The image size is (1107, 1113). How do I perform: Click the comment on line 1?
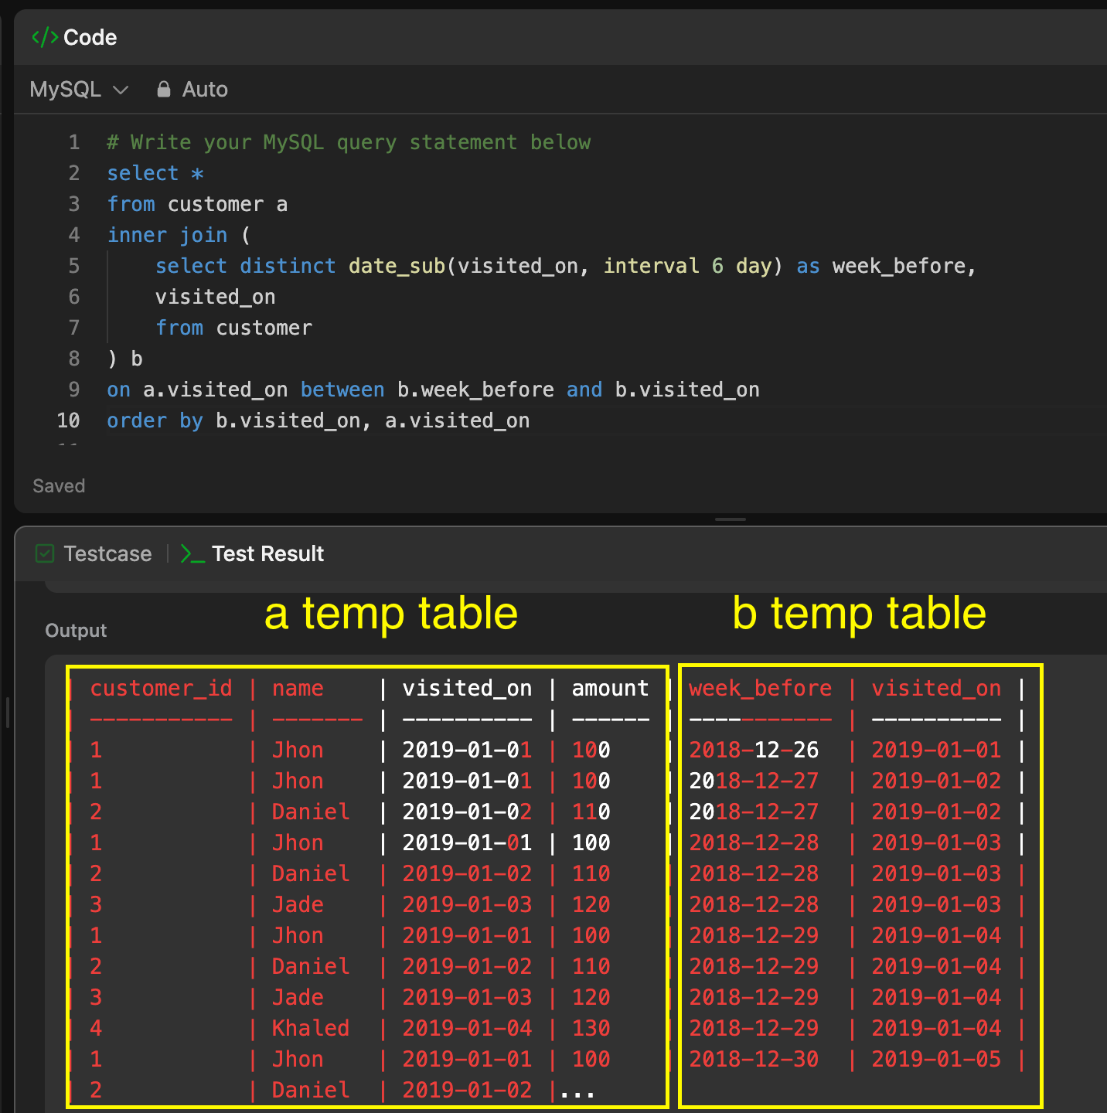pos(349,142)
